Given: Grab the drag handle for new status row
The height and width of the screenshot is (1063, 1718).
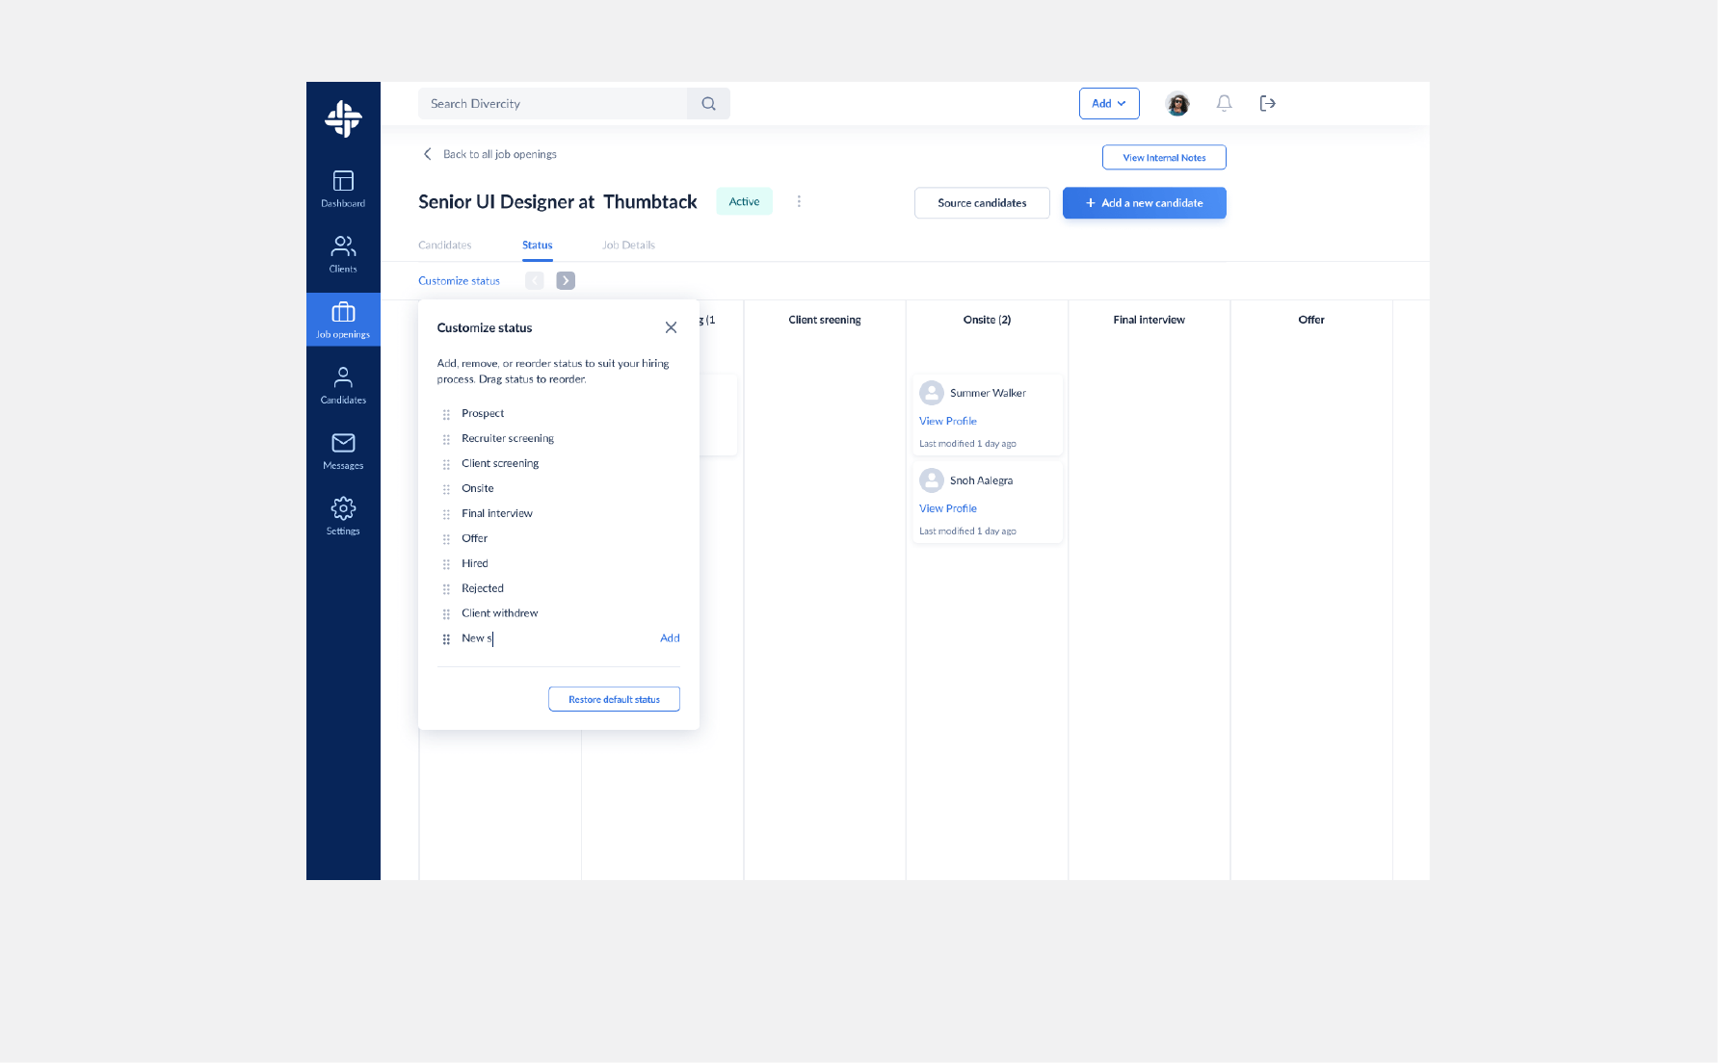Looking at the screenshot, I should (x=446, y=639).
